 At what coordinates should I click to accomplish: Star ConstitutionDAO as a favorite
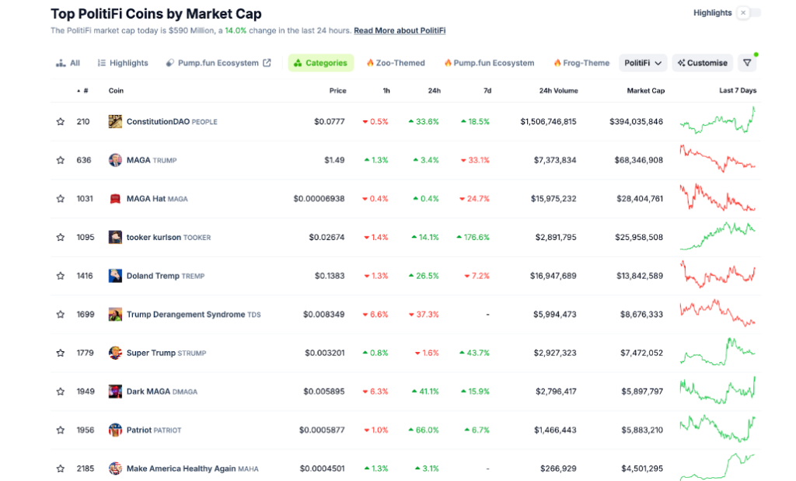61,122
